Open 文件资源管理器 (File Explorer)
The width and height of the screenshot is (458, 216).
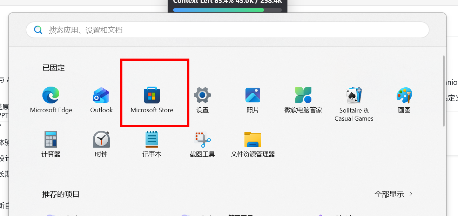253,144
